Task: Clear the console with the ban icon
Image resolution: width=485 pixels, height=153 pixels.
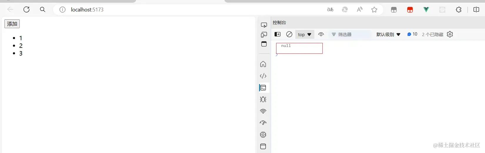Action: pyautogui.click(x=289, y=34)
